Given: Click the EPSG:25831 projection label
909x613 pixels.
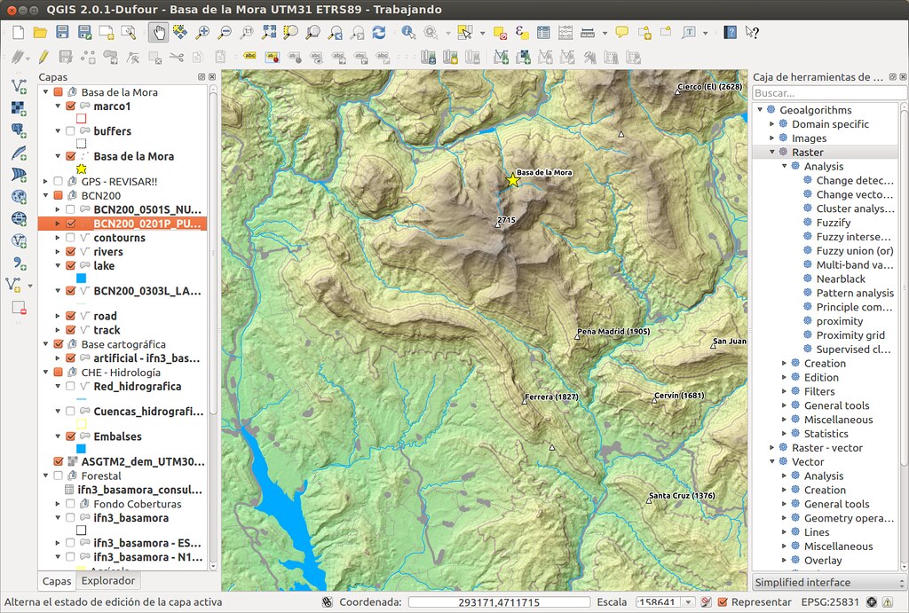Looking at the screenshot, I should coord(831,601).
